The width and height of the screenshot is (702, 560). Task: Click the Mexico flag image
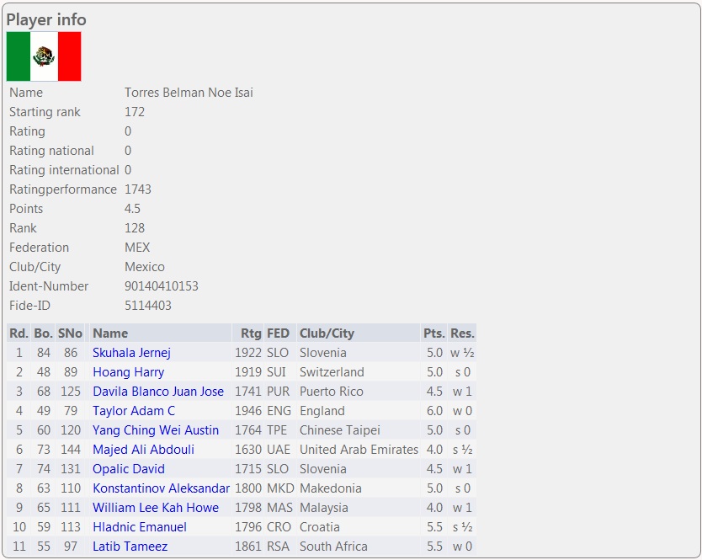pos(44,56)
